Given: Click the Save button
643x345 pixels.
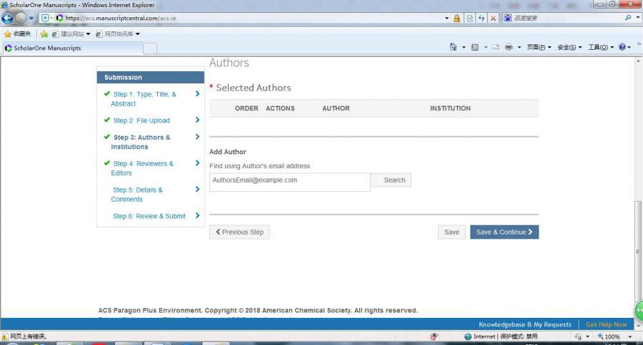Looking at the screenshot, I should 452,232.
